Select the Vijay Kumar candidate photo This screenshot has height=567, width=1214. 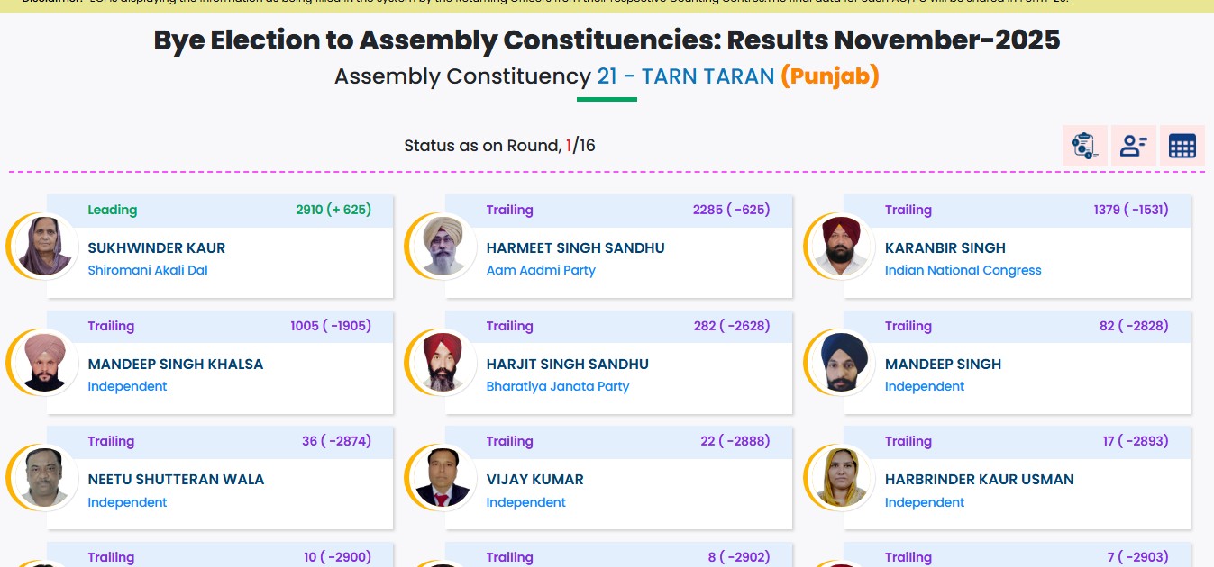[x=442, y=478]
